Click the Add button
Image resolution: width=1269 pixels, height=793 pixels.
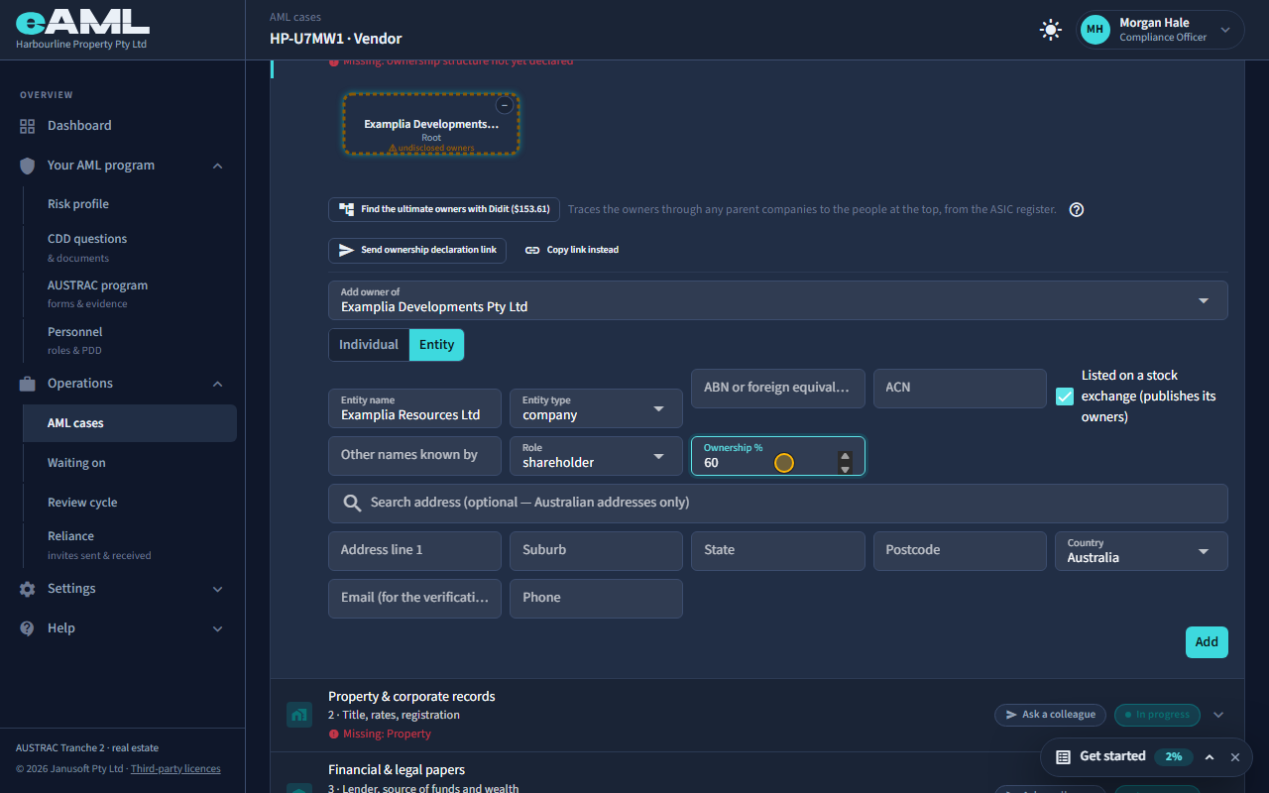(1207, 642)
